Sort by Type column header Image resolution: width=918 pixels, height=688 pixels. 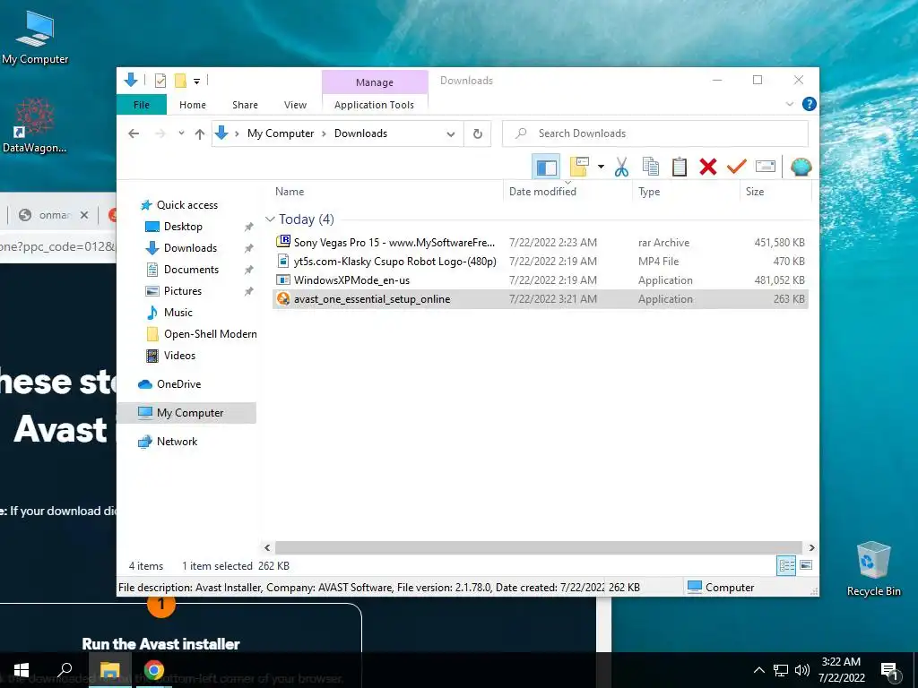686,192
